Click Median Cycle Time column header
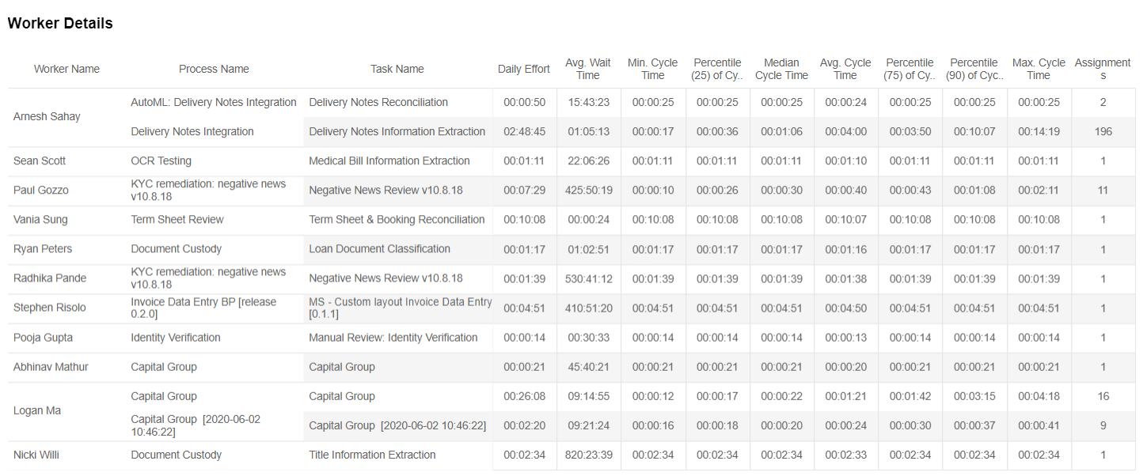The width and height of the screenshot is (1147, 476). pyautogui.click(x=781, y=69)
